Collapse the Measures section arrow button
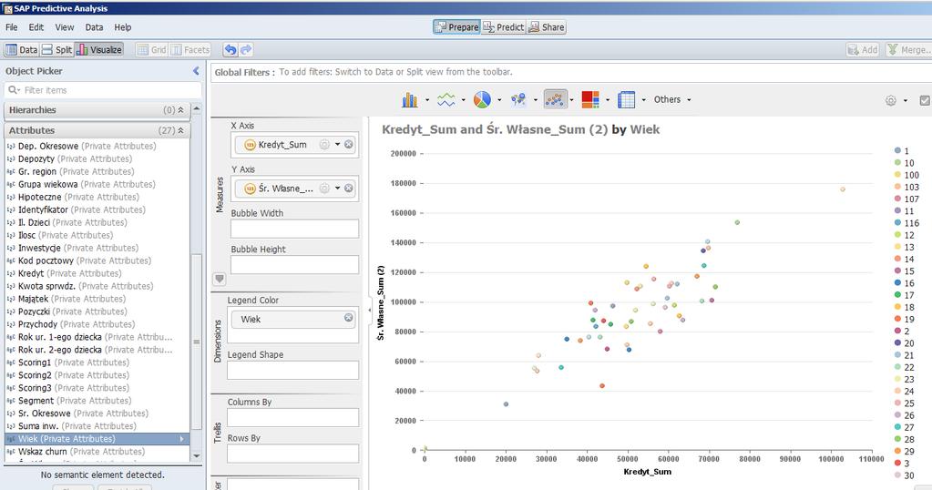The height and width of the screenshot is (490, 932). [x=220, y=279]
